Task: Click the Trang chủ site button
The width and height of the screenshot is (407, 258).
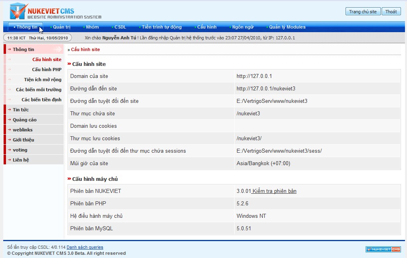Action: point(363,11)
